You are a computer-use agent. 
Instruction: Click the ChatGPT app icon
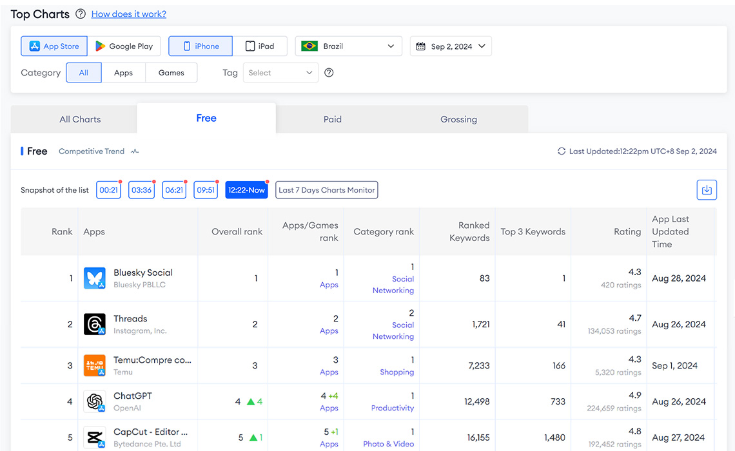(x=94, y=401)
